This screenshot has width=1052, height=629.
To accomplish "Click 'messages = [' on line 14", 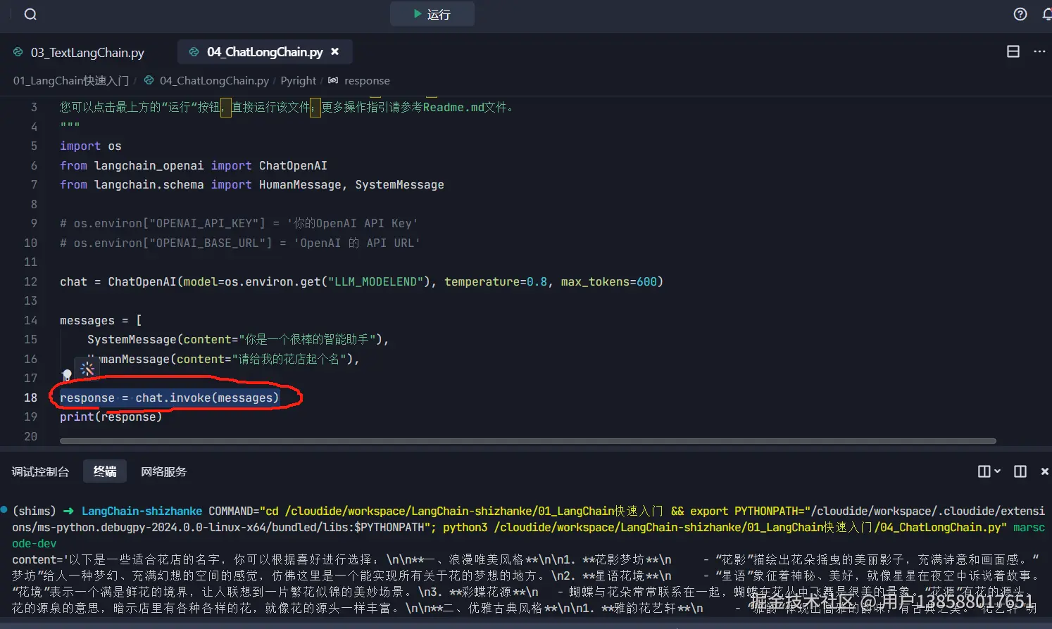I will pos(101,321).
